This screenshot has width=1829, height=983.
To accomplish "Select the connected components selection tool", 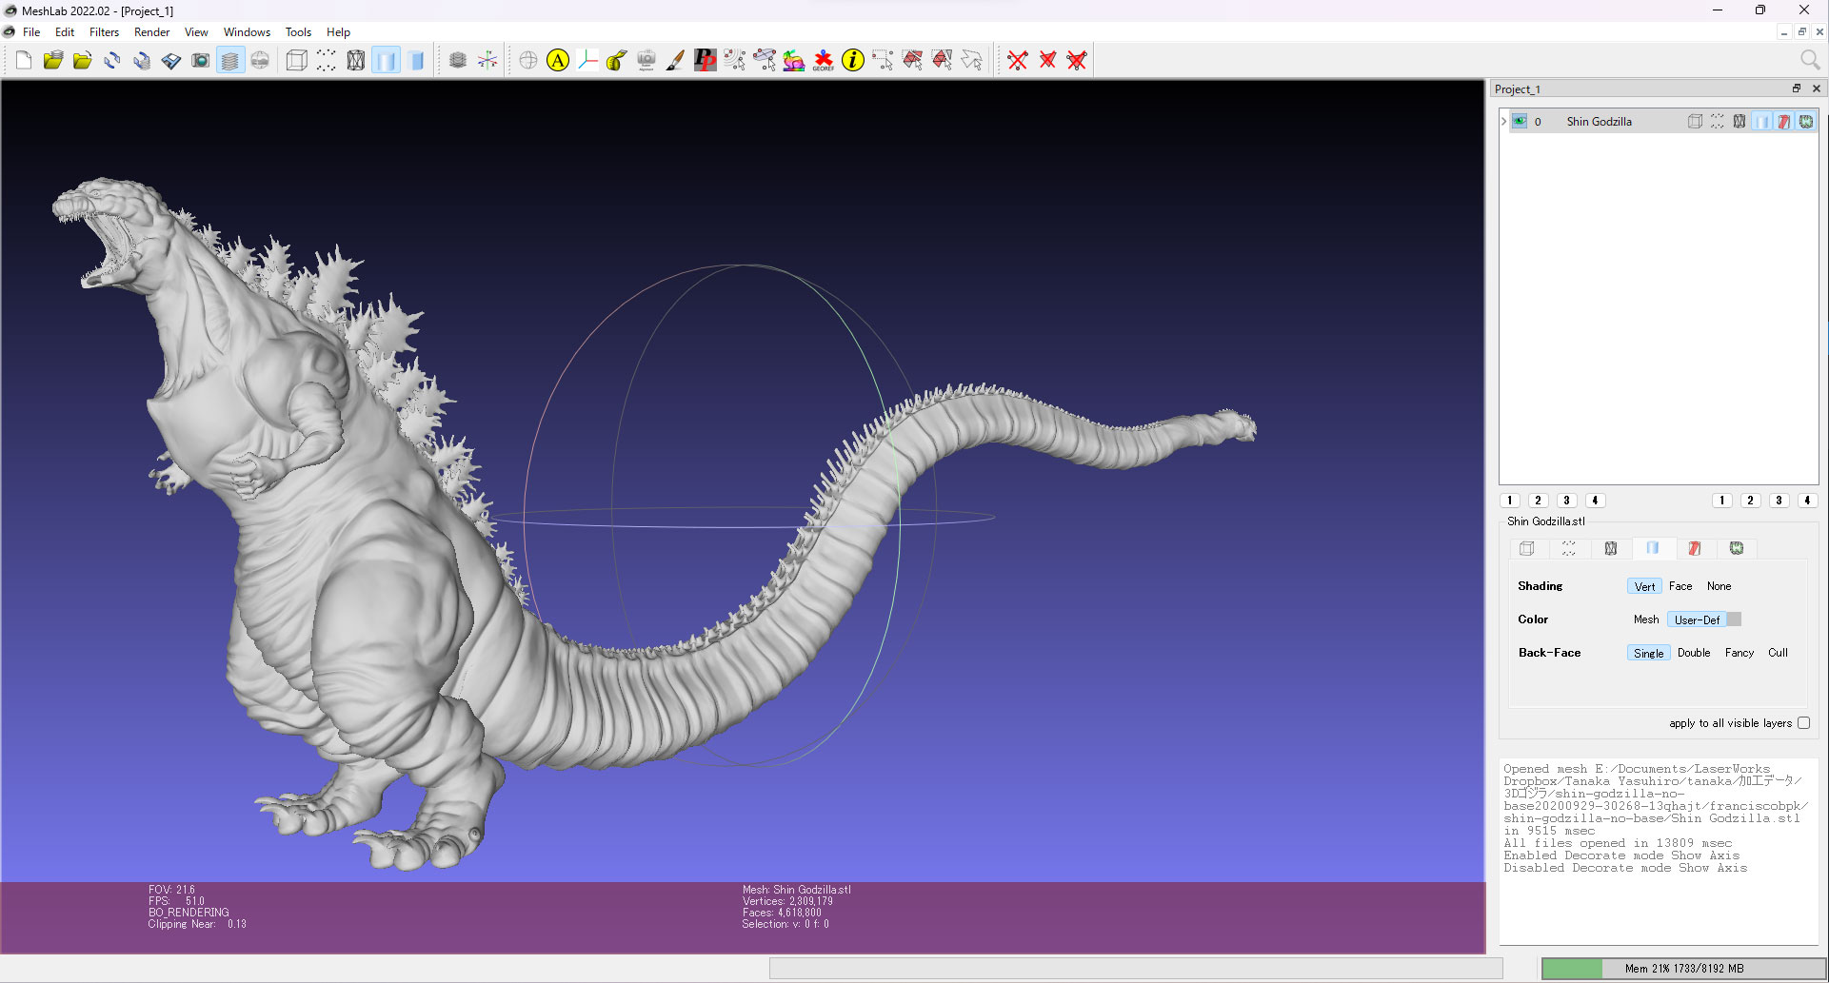I will [x=942, y=61].
